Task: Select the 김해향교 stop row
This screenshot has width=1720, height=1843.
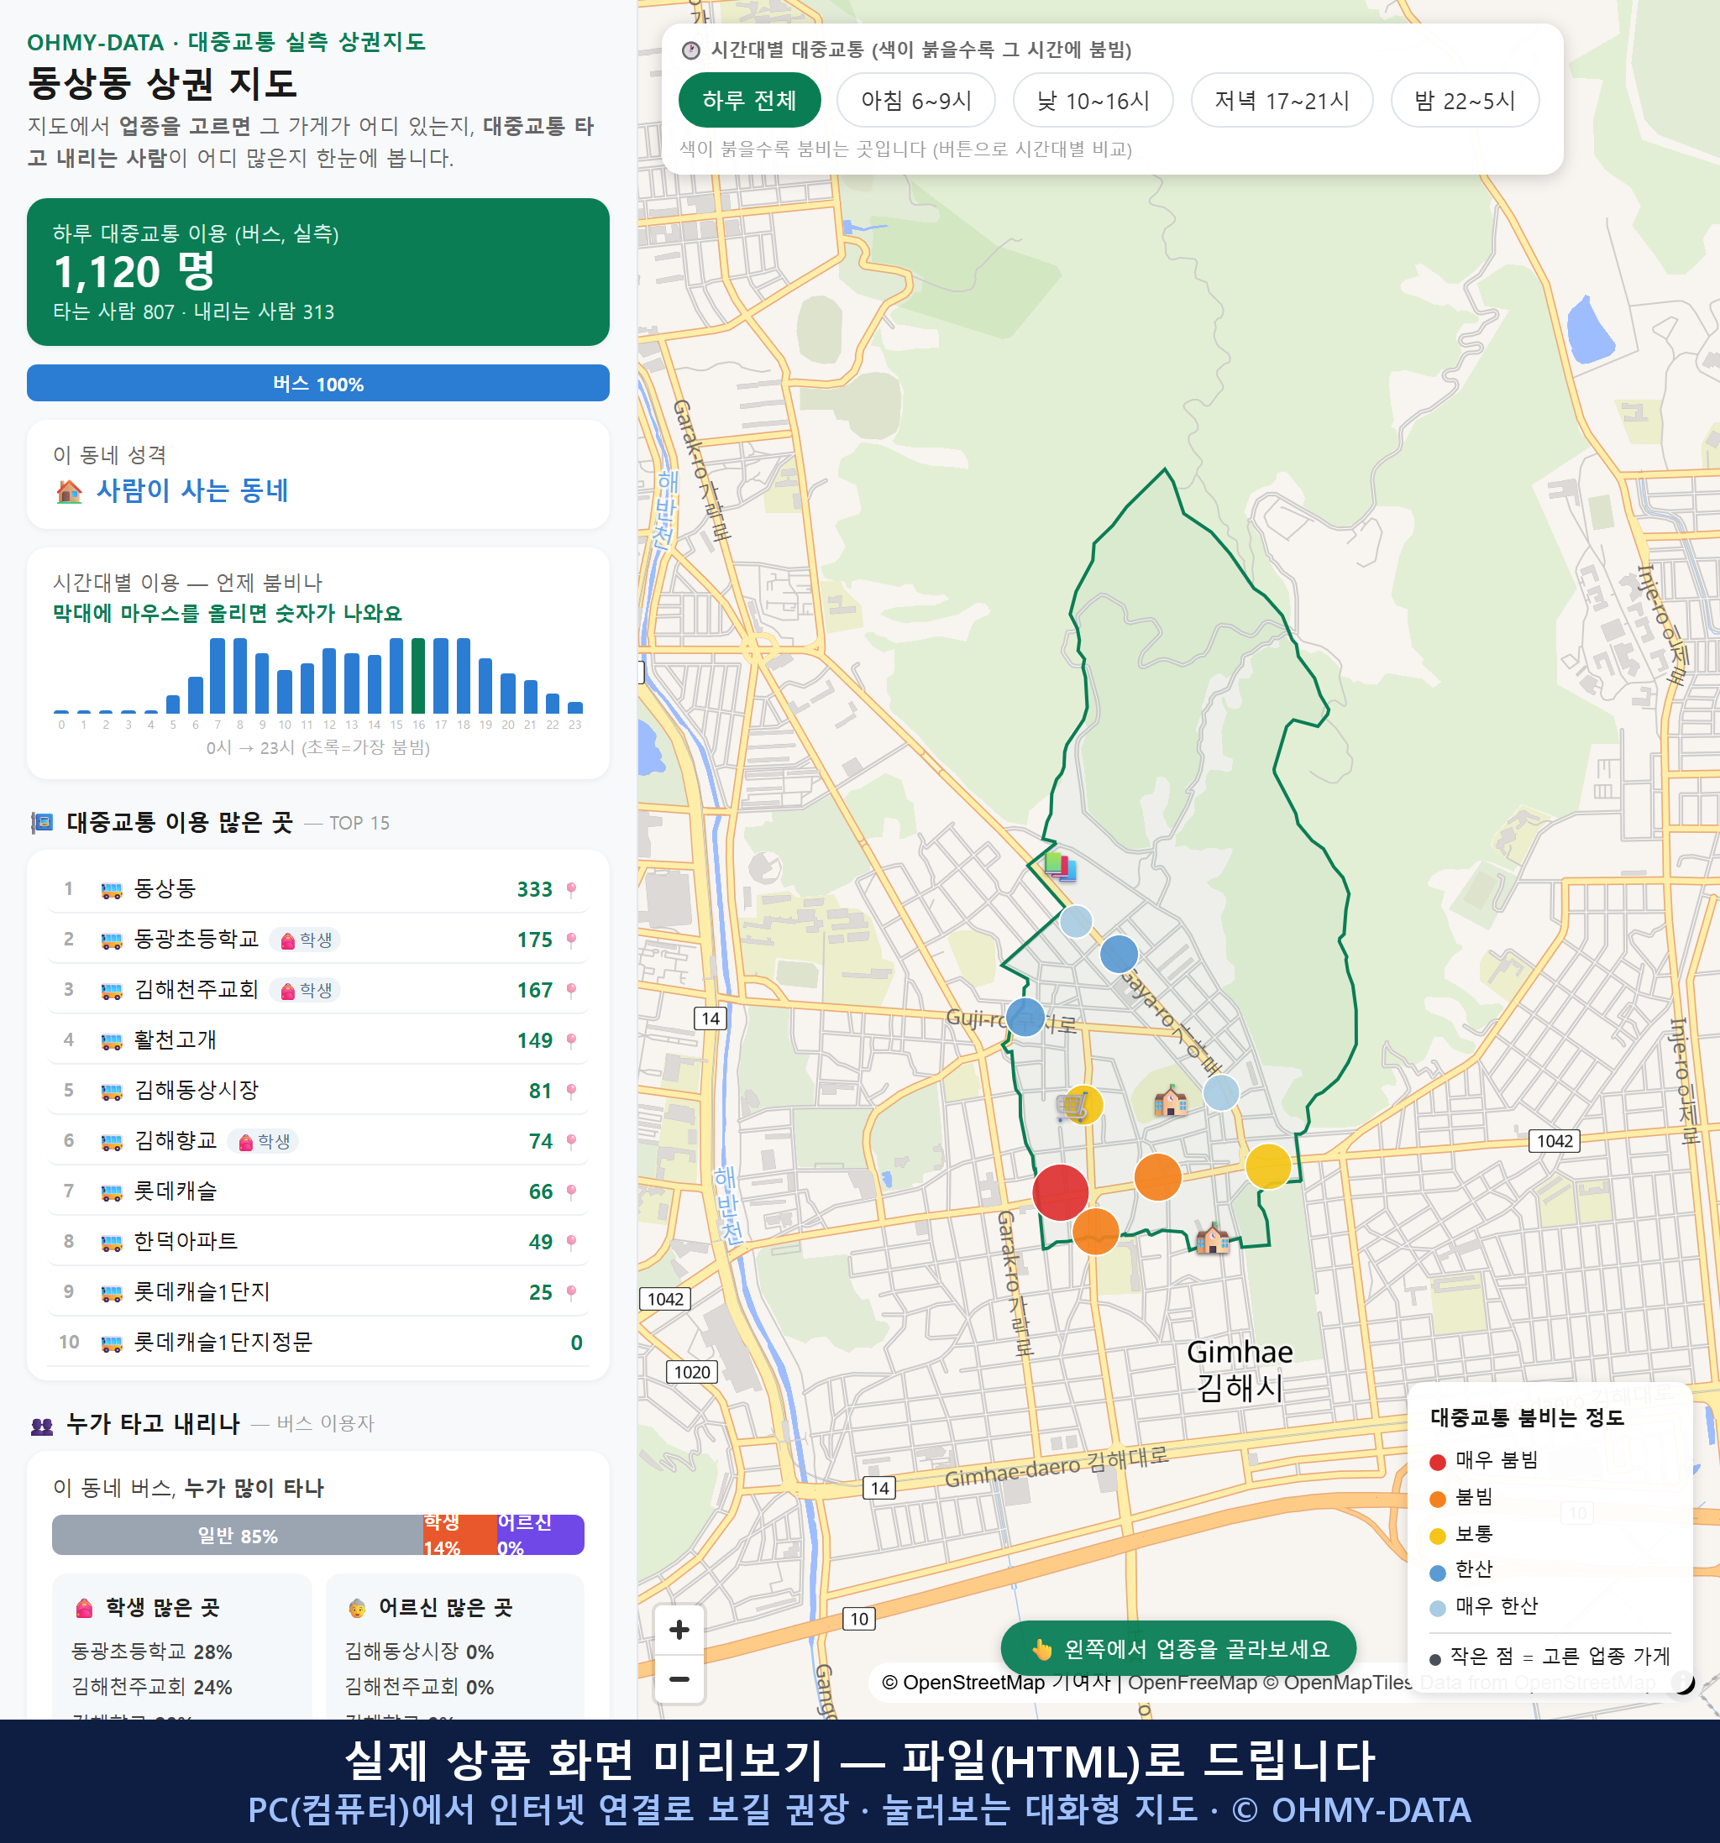Action: point(318,1141)
